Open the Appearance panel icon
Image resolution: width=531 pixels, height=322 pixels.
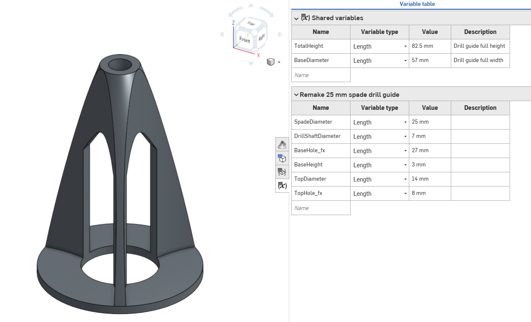coord(282,145)
